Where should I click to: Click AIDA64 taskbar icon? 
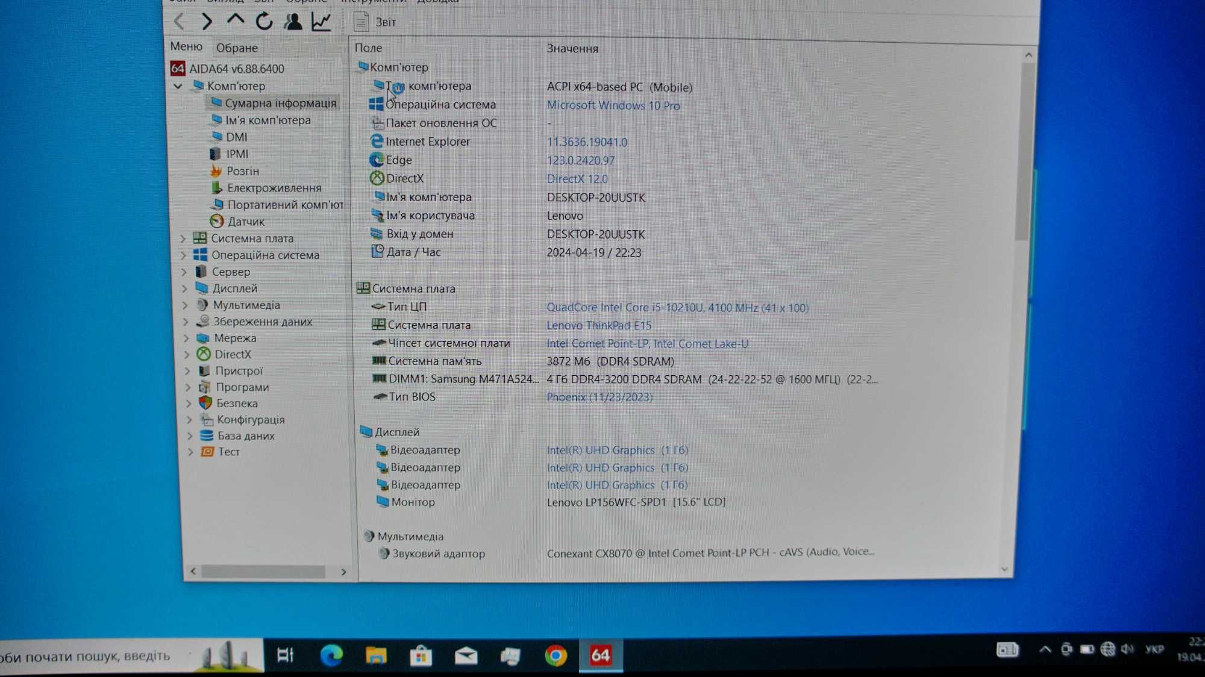click(x=600, y=655)
